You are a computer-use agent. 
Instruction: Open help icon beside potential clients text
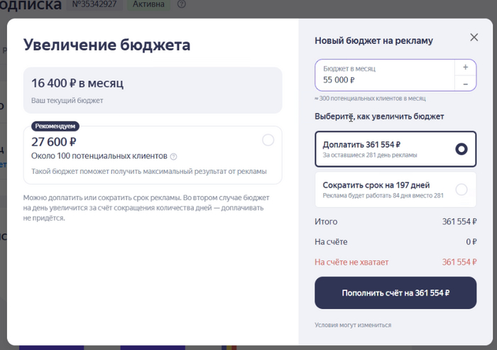pos(174,156)
